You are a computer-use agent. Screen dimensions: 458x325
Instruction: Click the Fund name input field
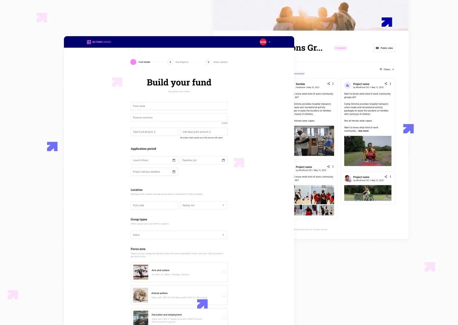pyautogui.click(x=179, y=106)
